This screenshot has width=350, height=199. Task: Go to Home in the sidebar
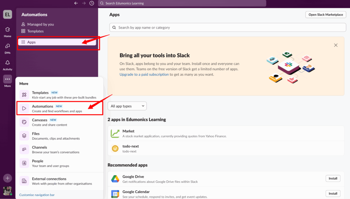(7, 32)
